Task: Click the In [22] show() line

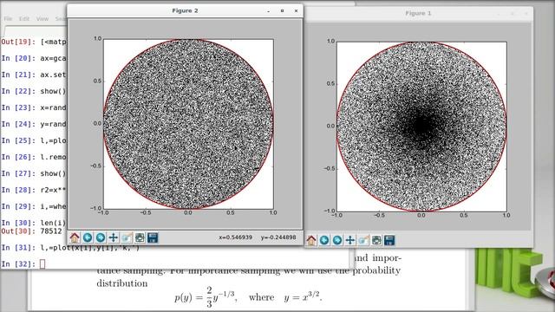Action: tap(34, 91)
